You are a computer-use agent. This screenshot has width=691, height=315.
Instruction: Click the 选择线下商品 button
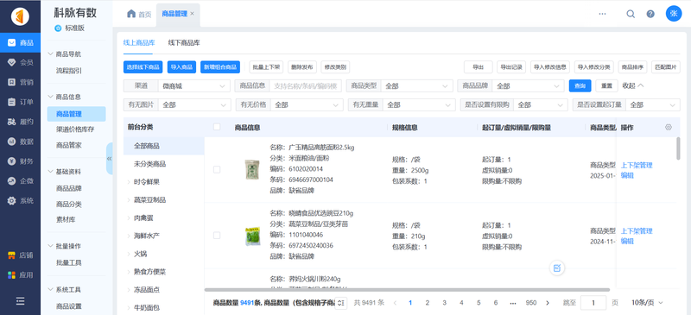pyautogui.click(x=143, y=67)
